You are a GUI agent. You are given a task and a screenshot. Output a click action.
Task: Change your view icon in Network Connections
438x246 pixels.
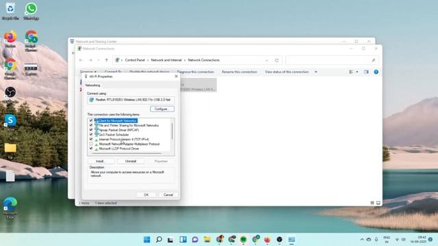[351, 72]
